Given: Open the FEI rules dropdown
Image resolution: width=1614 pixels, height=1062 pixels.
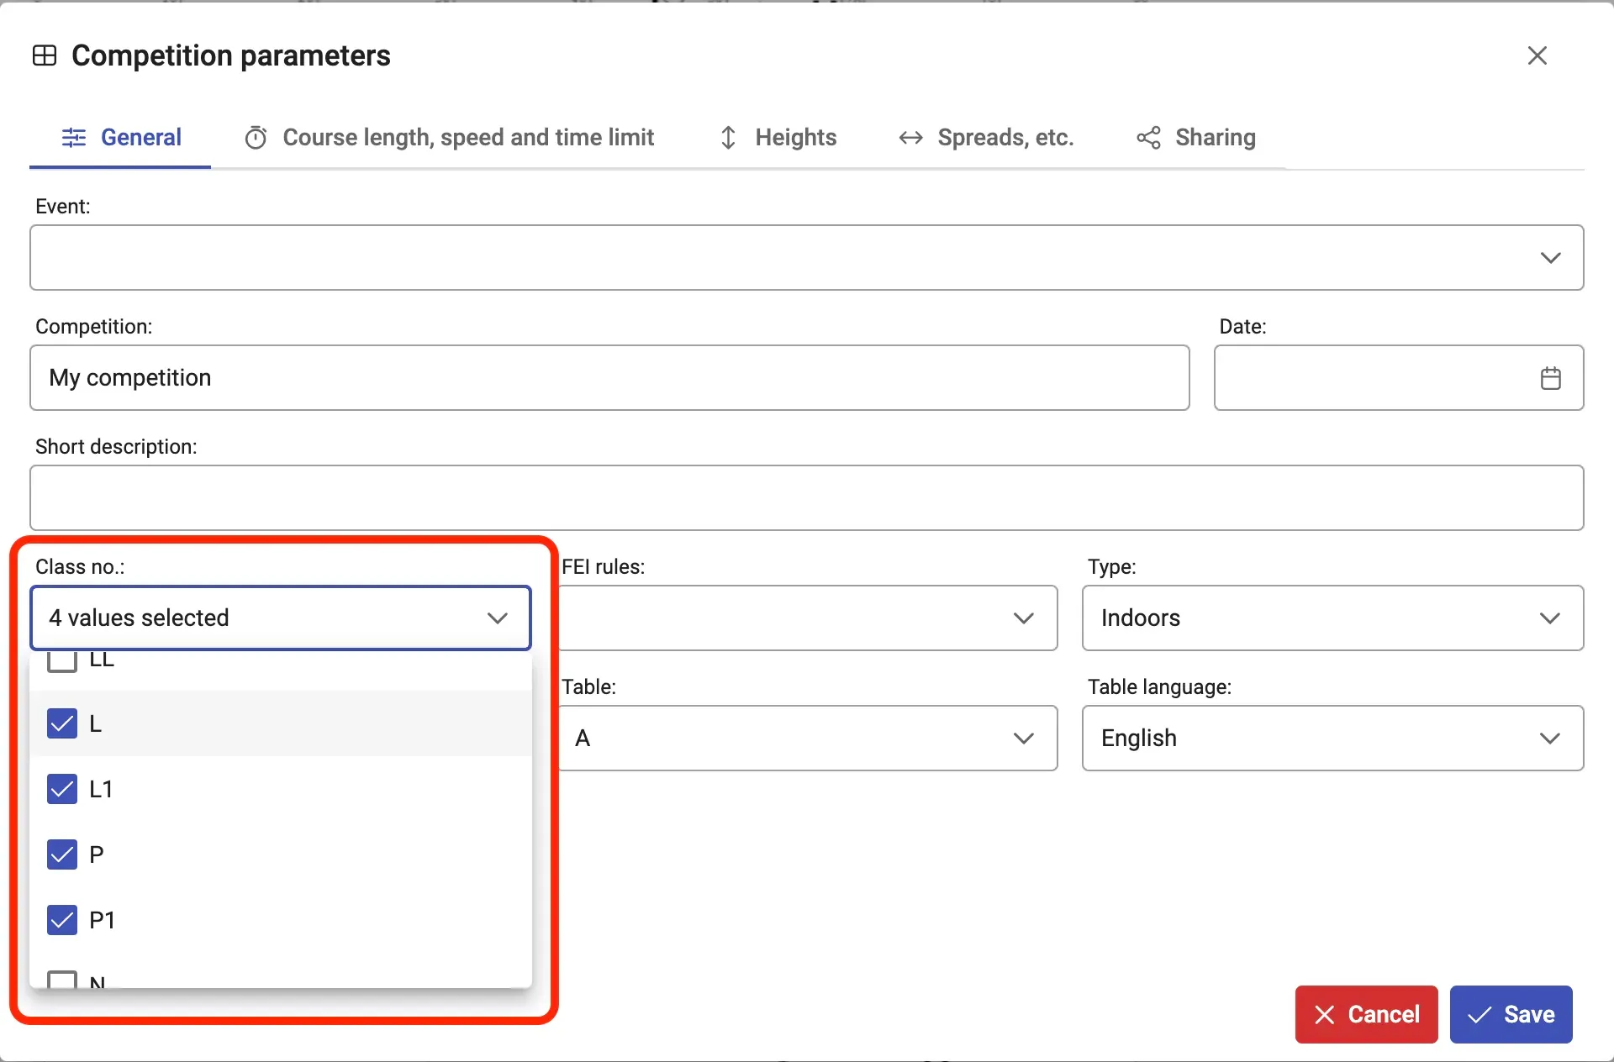Looking at the screenshot, I should 807,618.
